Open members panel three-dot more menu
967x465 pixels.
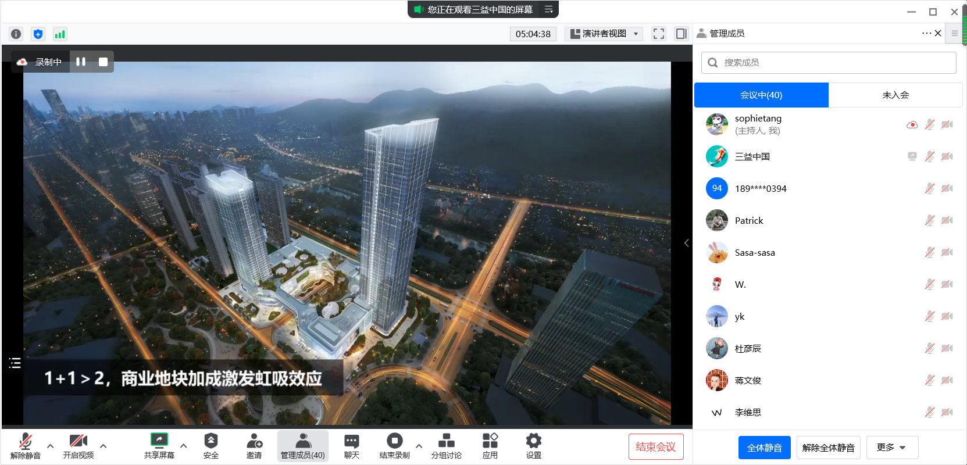[x=927, y=33]
